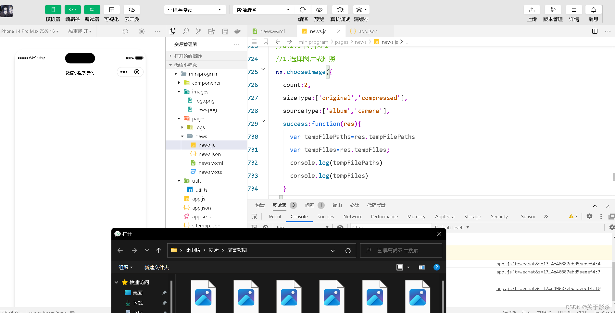This screenshot has width=615, height=313.
Task: Toggle the 调试器 debugger panel button
Action: coord(92,10)
